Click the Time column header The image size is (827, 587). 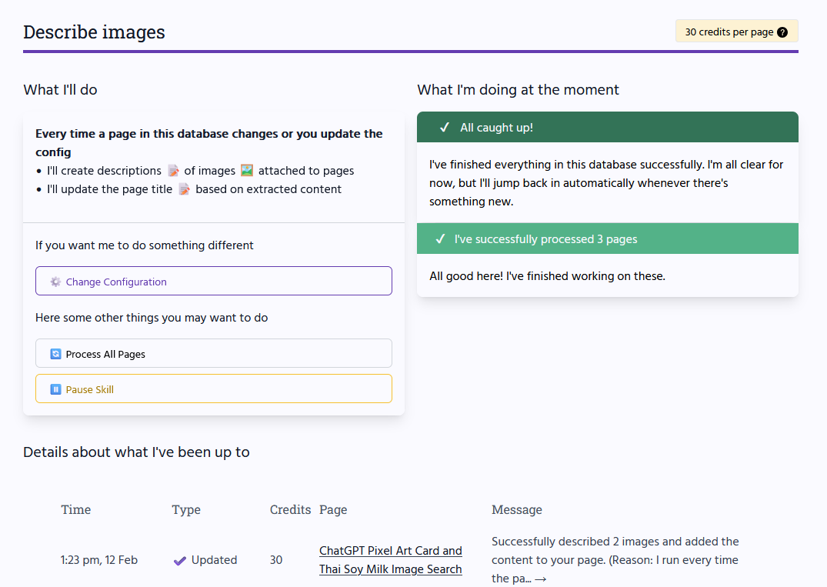click(76, 509)
